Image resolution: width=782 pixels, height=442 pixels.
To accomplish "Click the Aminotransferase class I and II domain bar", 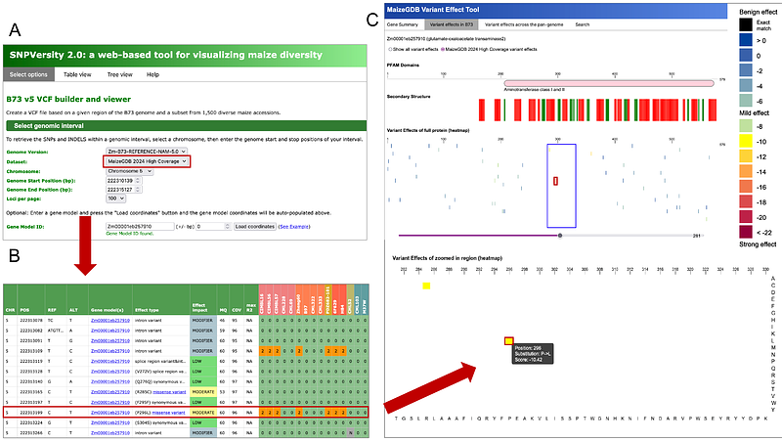I will pos(609,83).
